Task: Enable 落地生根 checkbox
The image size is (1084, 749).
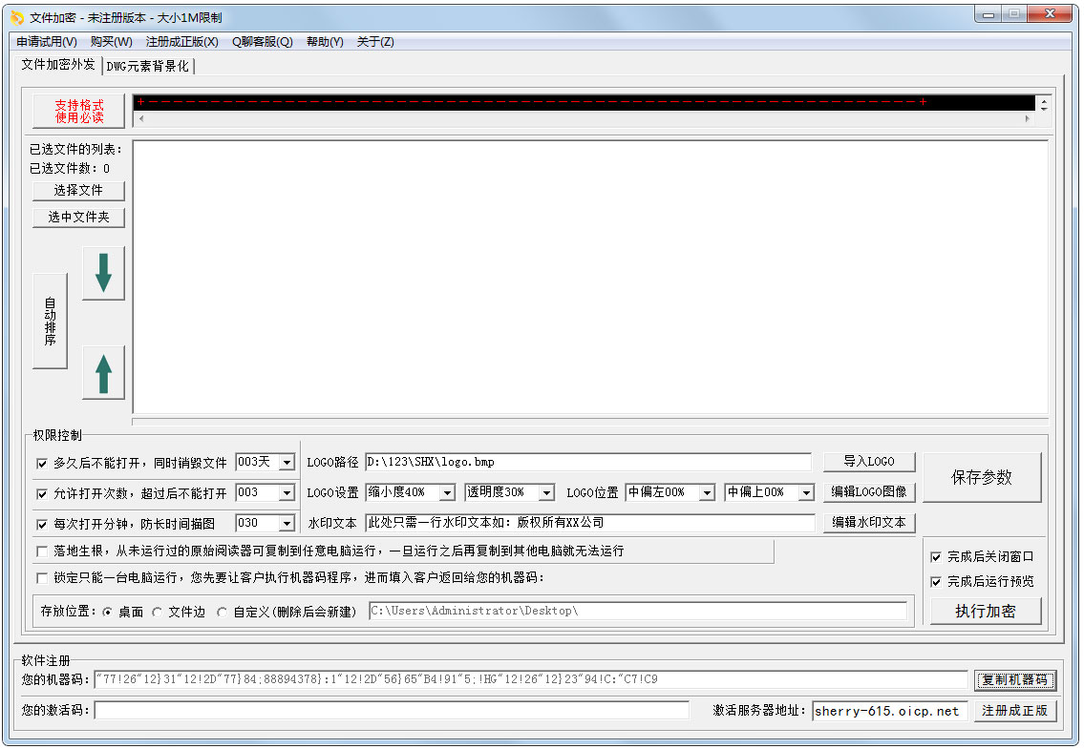Action: click(41, 551)
